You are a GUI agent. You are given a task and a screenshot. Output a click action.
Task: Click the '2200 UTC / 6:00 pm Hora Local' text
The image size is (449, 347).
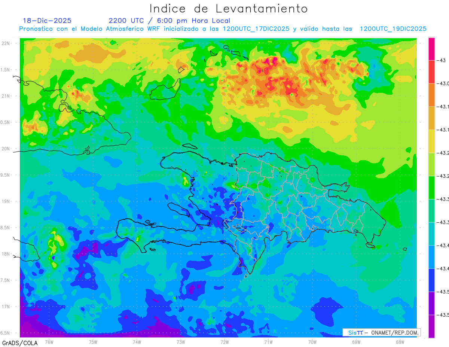pyautogui.click(x=169, y=21)
